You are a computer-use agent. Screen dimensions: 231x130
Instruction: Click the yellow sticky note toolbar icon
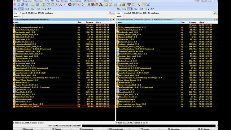tap(106, 5)
